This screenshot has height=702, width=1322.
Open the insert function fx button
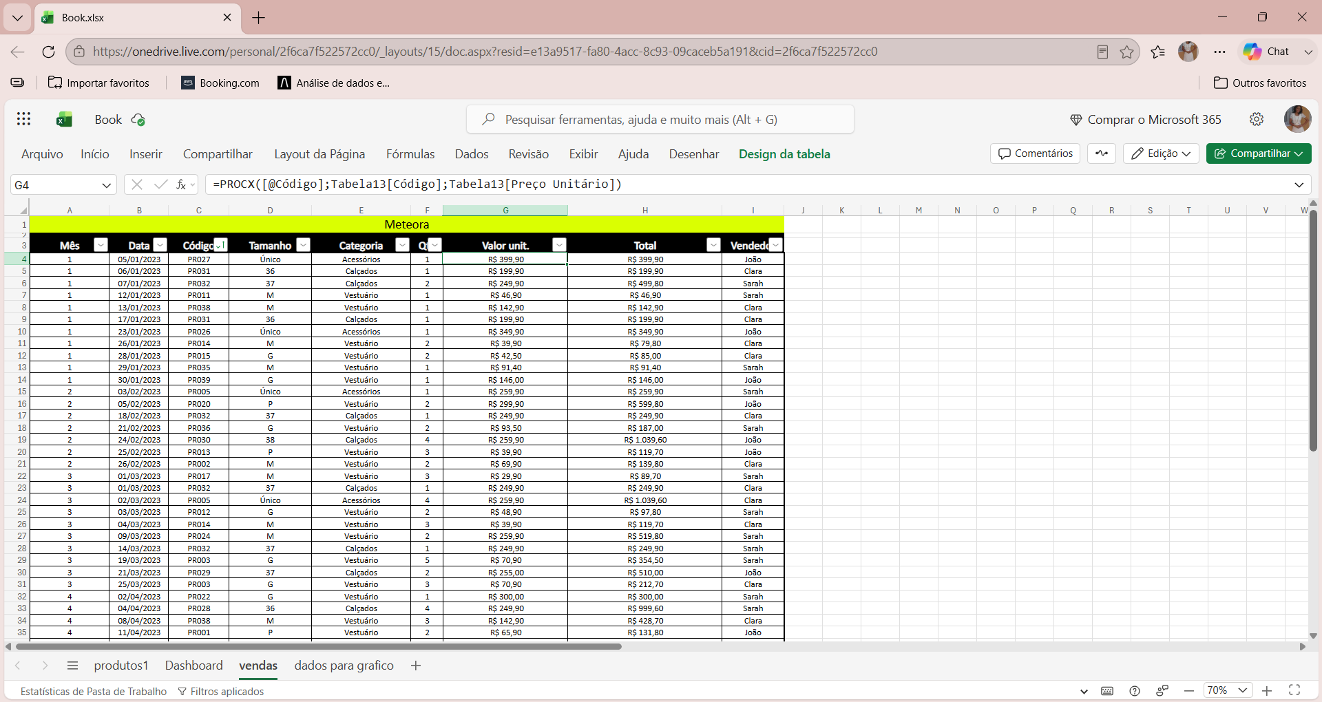(182, 184)
